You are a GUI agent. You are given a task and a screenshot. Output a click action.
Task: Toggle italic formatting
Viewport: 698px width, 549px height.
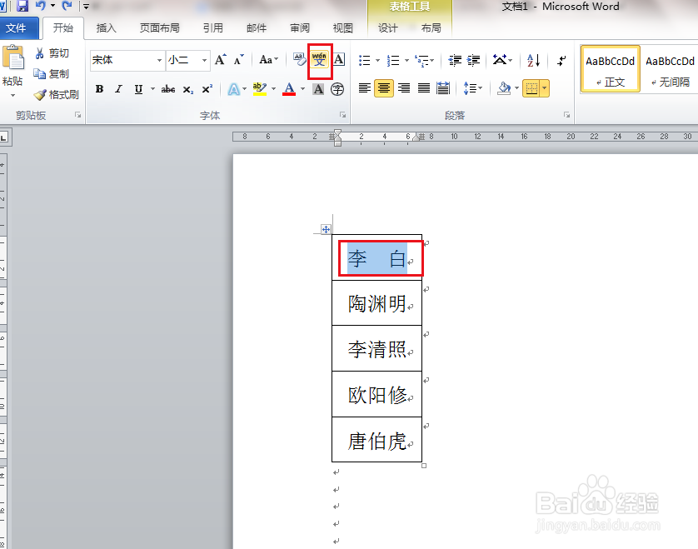click(118, 89)
